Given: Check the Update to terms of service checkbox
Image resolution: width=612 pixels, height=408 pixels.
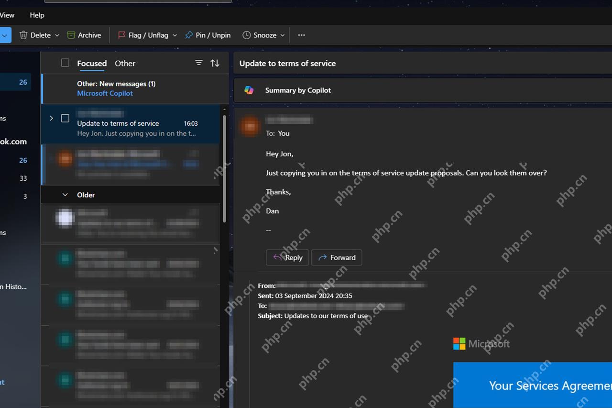Looking at the screenshot, I should pyautogui.click(x=65, y=118).
